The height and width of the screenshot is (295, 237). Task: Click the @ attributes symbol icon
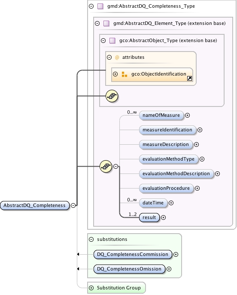(117, 58)
